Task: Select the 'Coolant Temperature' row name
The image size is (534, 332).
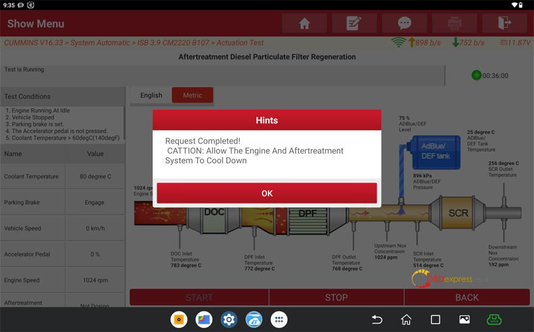Action: click(x=32, y=176)
